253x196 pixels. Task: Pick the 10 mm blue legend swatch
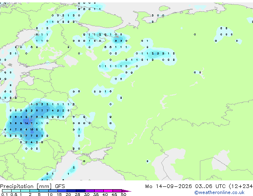point(53,191)
